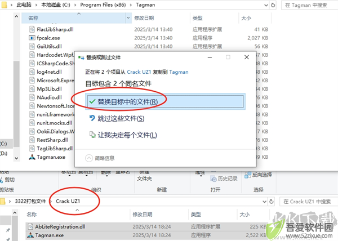Click 3322打包文件 breadcrumb segment
Screen dimensions: 338x241
click(30, 201)
